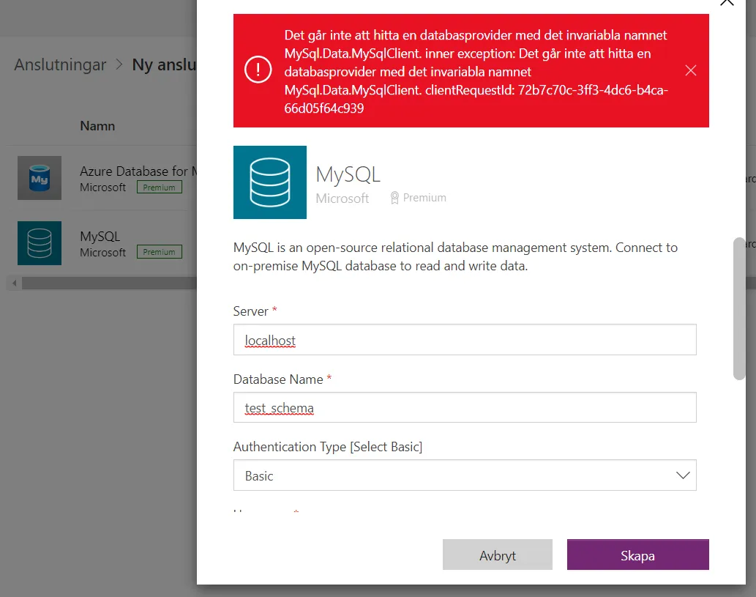The image size is (756, 597).
Task: Click the Namn column header
Action: 97,126
